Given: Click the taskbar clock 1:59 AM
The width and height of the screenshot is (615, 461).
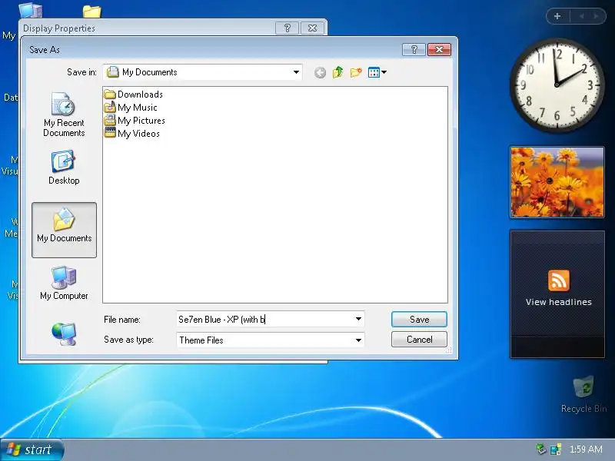Looking at the screenshot, I should click(586, 449).
